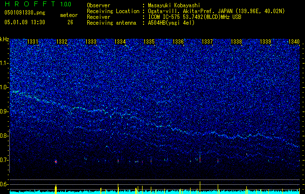Click the 0.8 kHz axis label

coord(4,136)
